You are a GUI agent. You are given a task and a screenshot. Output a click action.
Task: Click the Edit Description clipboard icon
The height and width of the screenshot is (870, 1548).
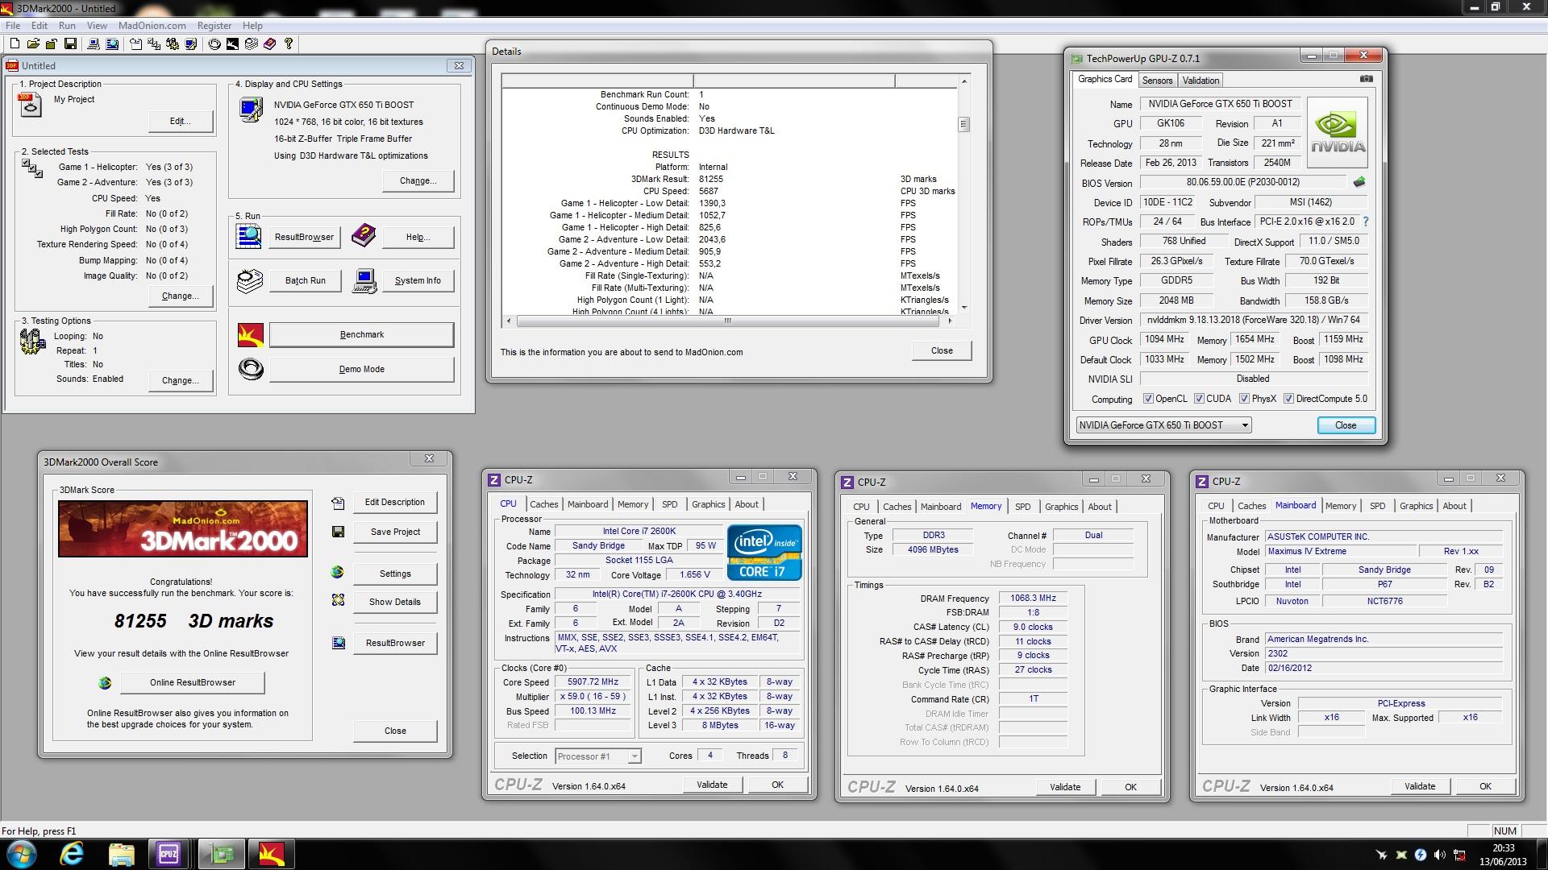coord(338,503)
